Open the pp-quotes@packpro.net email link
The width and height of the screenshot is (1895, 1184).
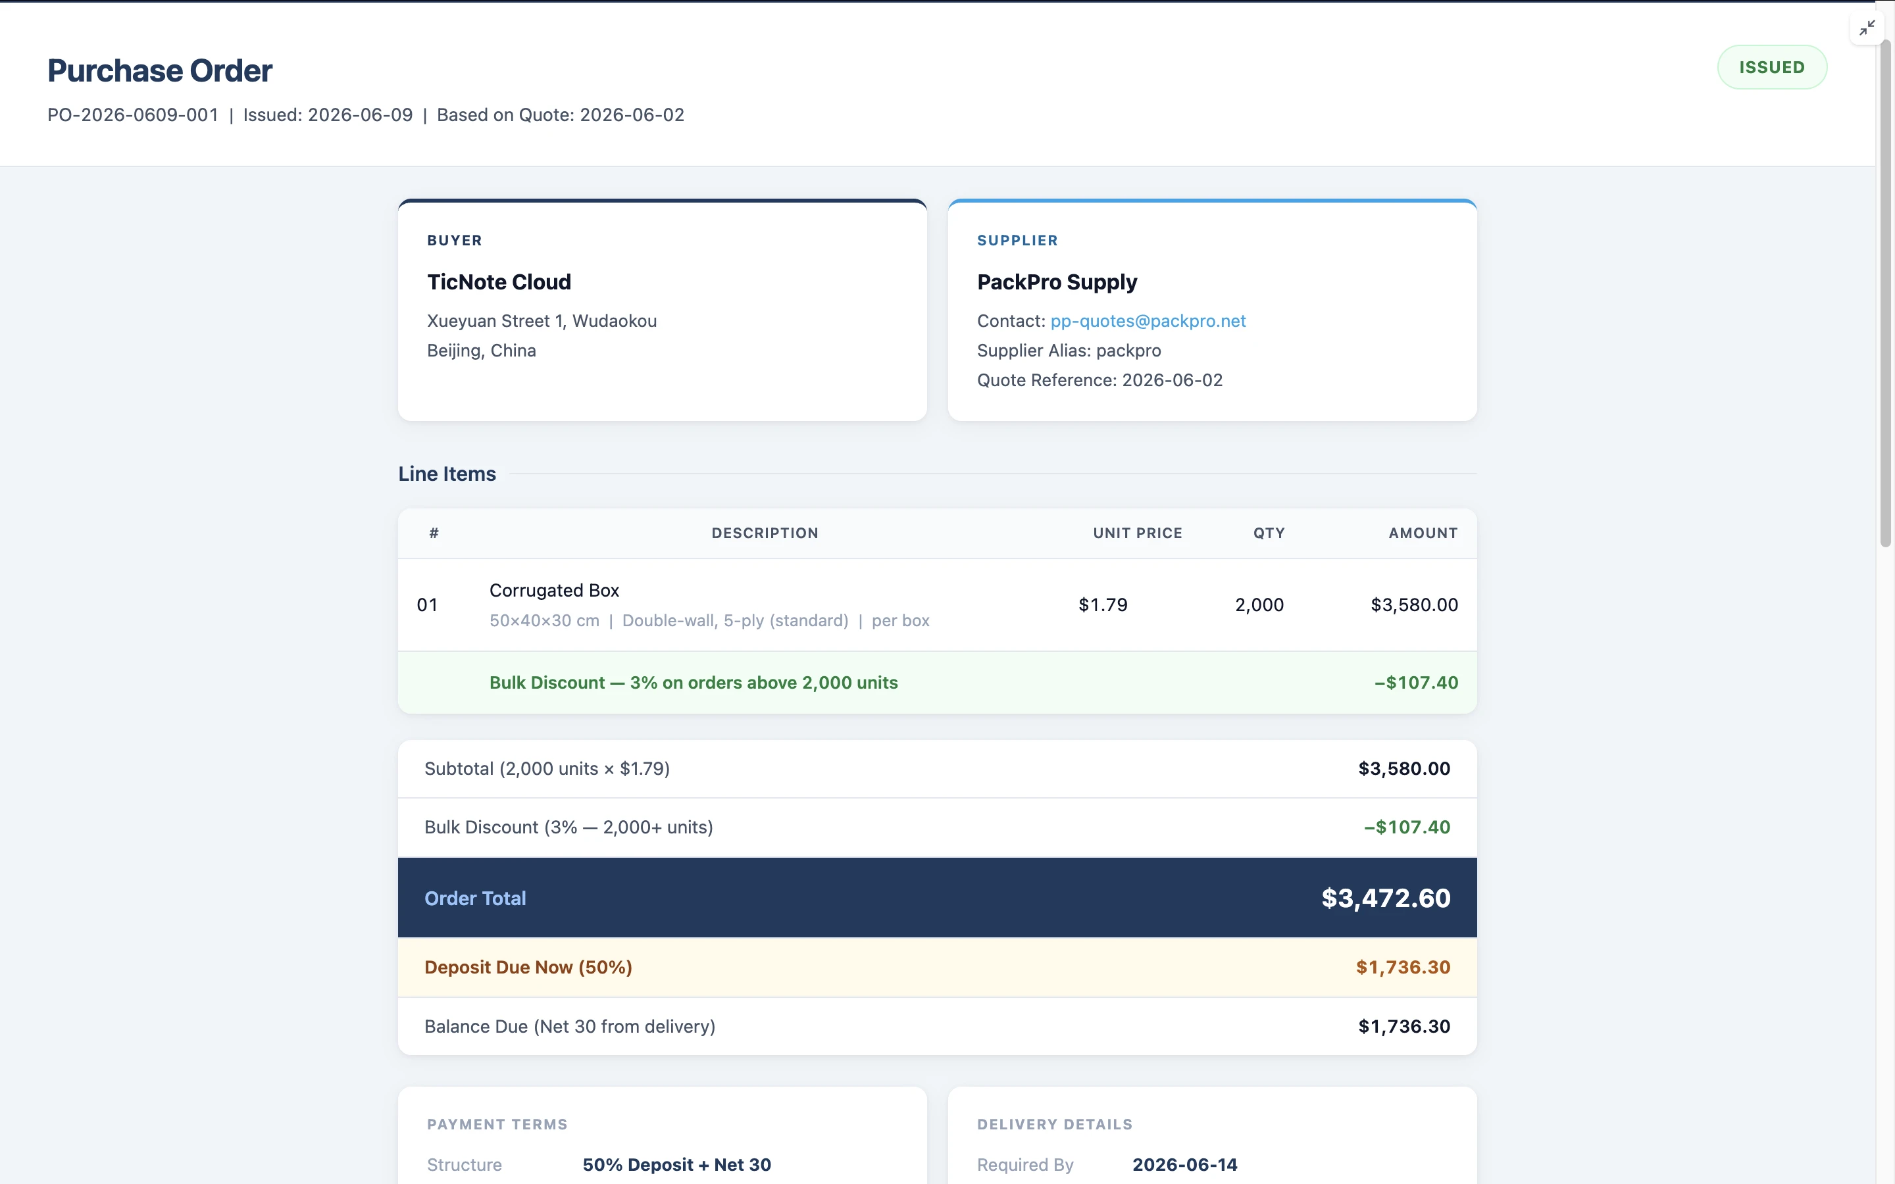point(1147,321)
